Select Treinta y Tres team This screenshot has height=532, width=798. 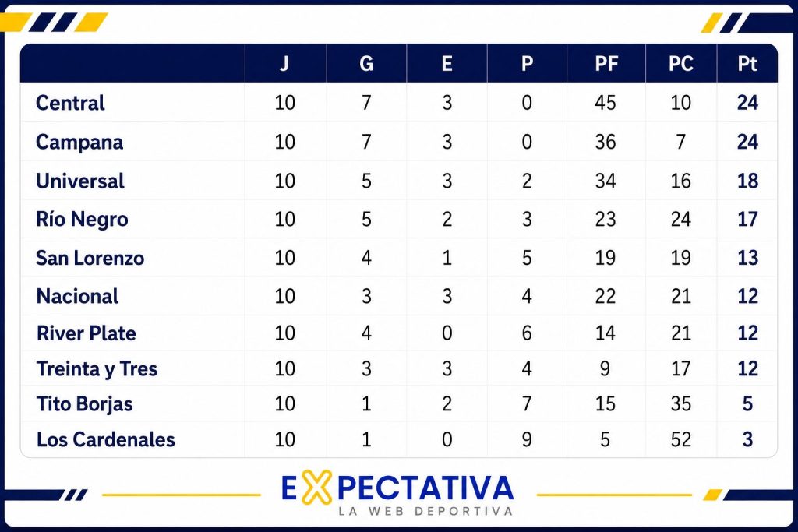[x=97, y=368]
